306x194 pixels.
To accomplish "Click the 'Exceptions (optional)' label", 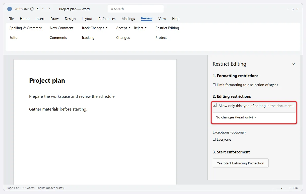I will pyautogui.click(x=229, y=132).
